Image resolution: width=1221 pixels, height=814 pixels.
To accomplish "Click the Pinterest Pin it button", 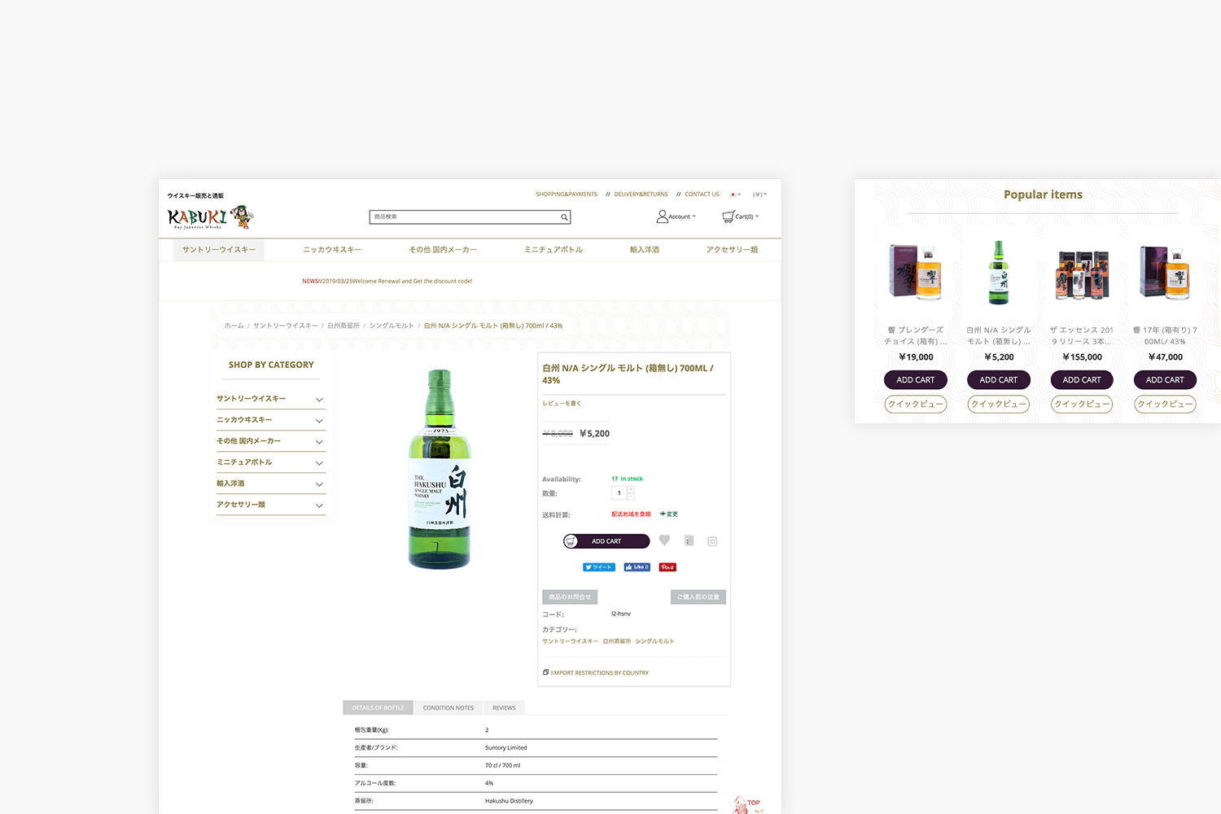I will [x=667, y=567].
